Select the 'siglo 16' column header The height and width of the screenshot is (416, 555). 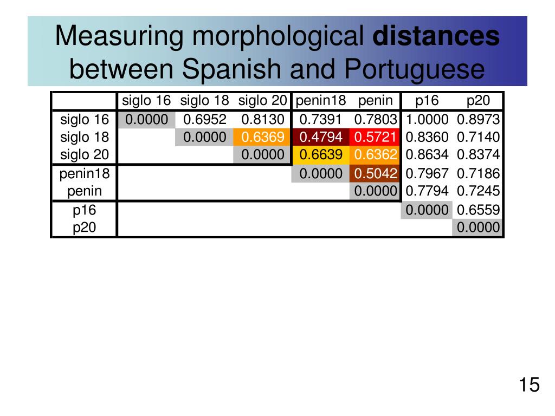click(x=146, y=101)
